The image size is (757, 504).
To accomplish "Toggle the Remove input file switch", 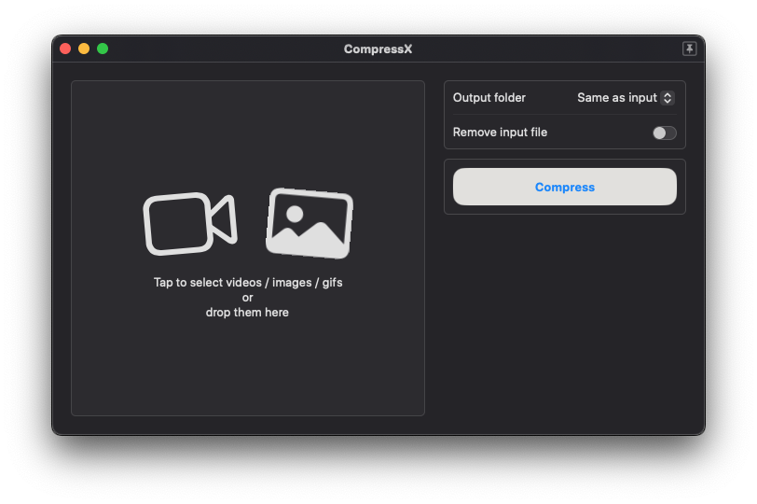I will 665,133.
